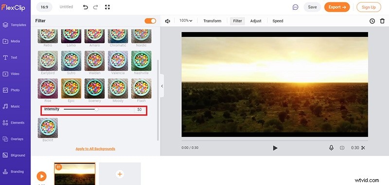The height and width of the screenshot is (185, 389).
Task: Open the feedback chat icon
Action: 295,7
